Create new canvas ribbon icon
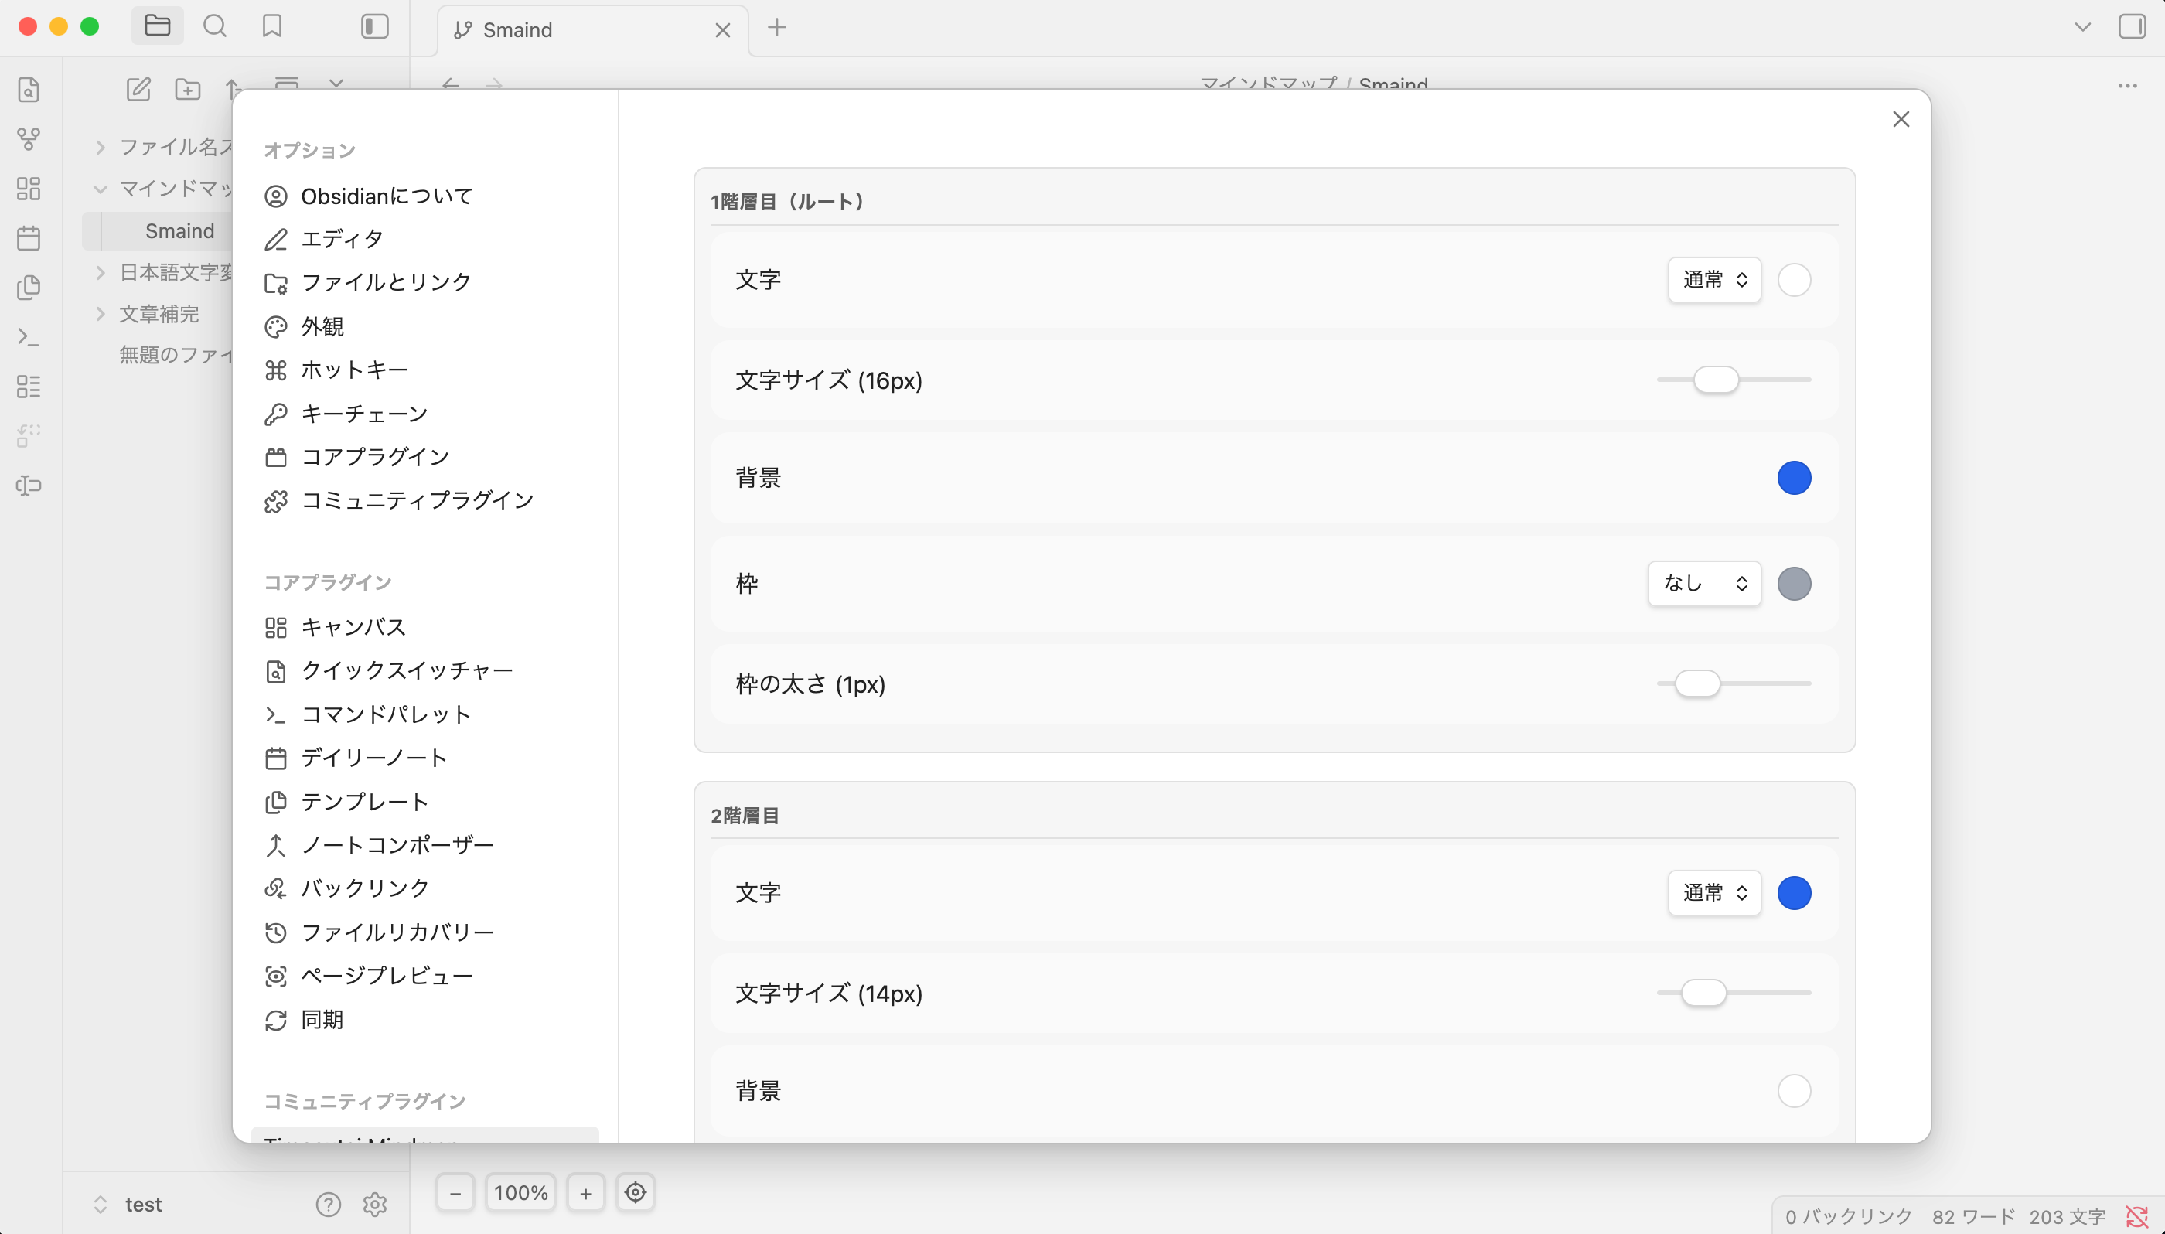 coord(29,188)
